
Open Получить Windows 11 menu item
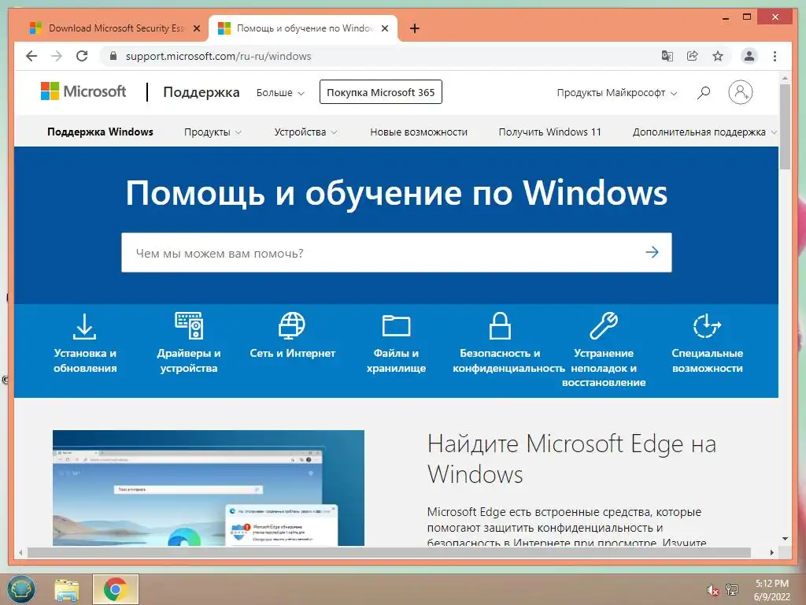point(549,132)
